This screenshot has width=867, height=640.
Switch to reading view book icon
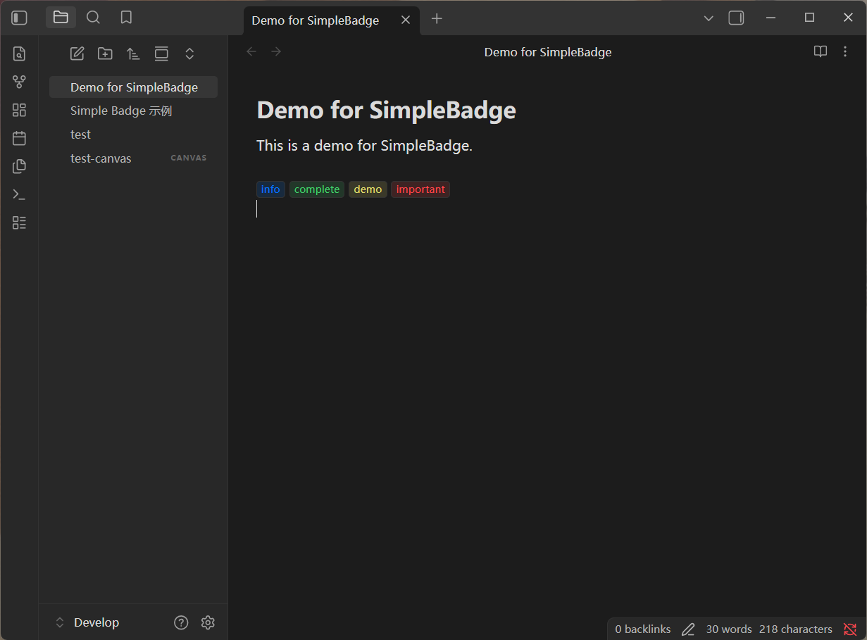click(821, 51)
